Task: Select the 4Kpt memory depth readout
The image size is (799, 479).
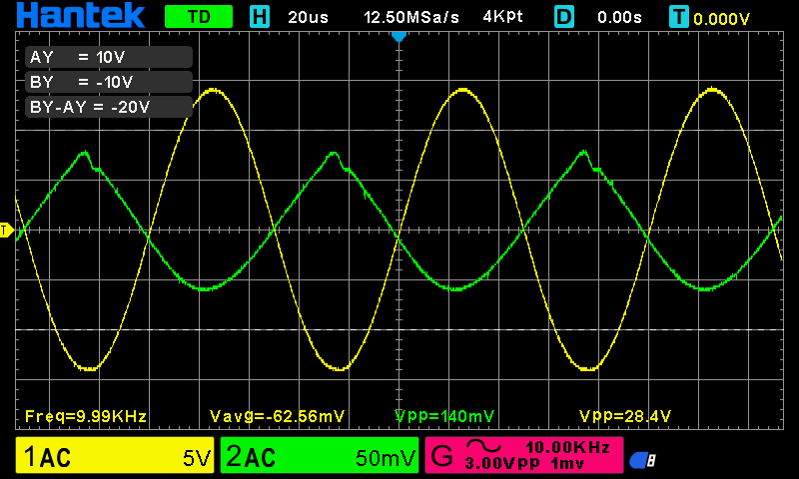Action: click(x=502, y=17)
